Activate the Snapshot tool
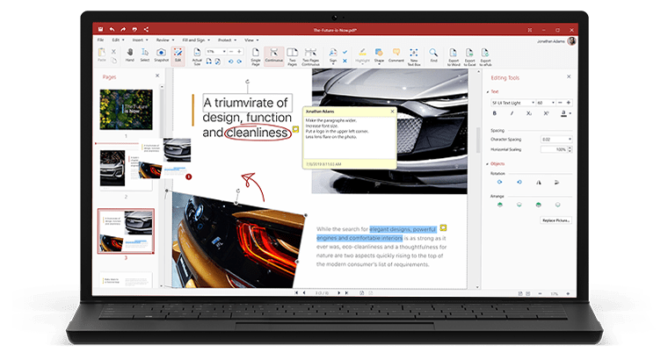This screenshot has height=360, width=668. [161, 57]
